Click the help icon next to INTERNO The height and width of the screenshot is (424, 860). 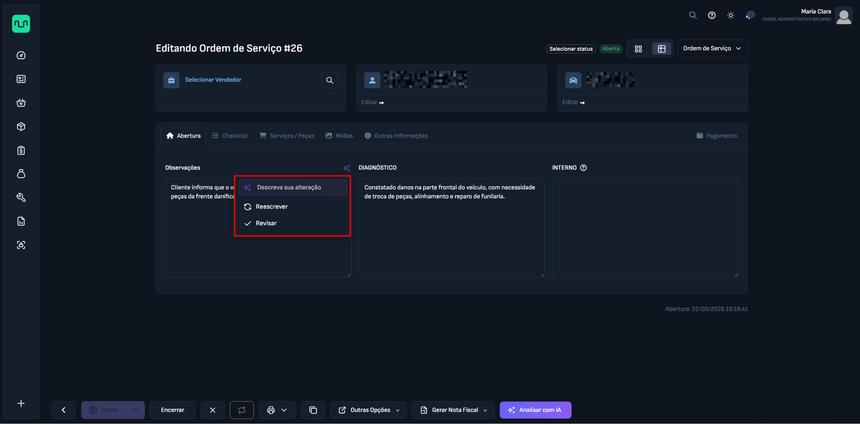click(x=584, y=168)
